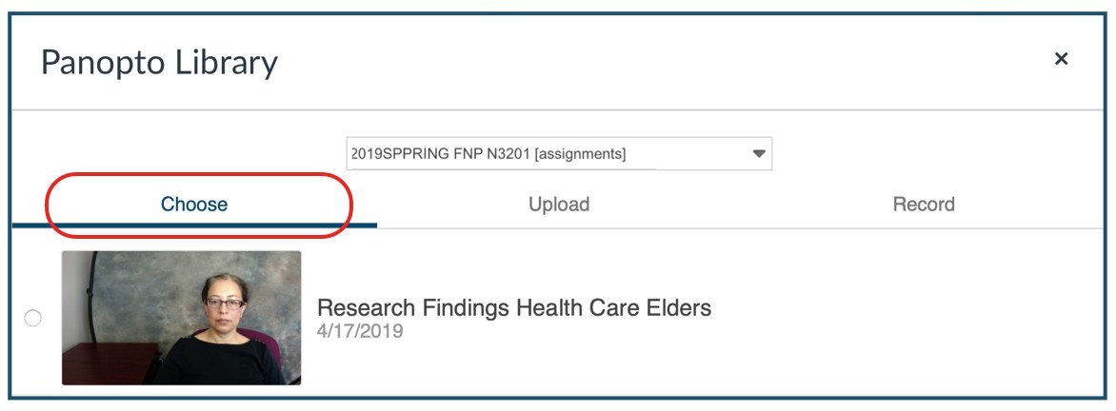This screenshot has width=1116, height=411.
Task: Select the downward triangle icon in folder selector
Action: [x=758, y=153]
